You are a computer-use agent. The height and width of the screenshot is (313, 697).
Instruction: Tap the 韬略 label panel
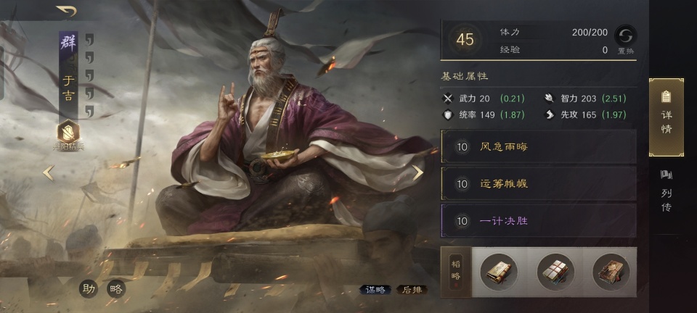(456, 272)
